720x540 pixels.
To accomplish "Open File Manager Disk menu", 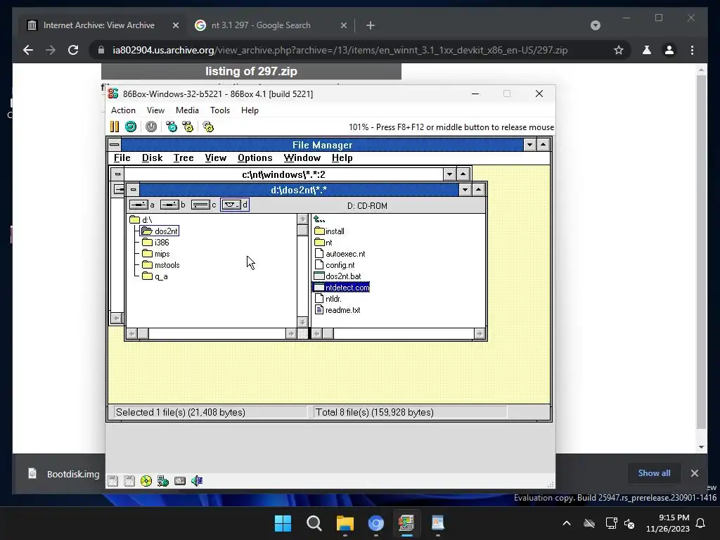I will [153, 158].
